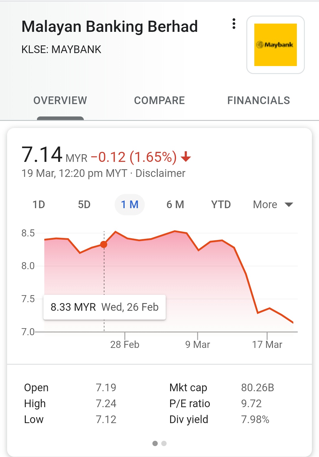Expand the More time ranges dropdown
The width and height of the screenshot is (319, 457).
coord(265,205)
